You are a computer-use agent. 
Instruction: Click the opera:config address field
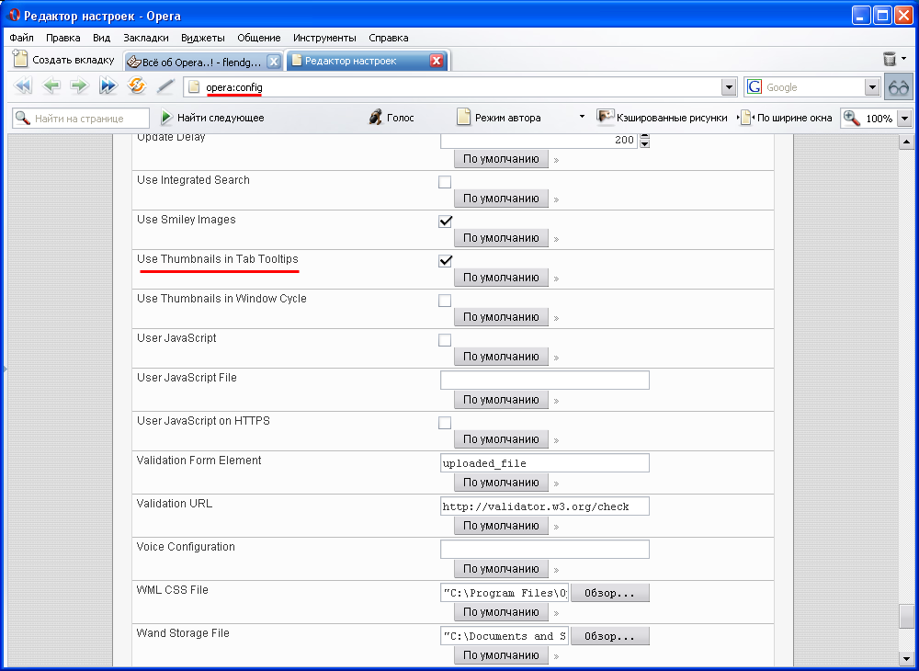click(460, 88)
